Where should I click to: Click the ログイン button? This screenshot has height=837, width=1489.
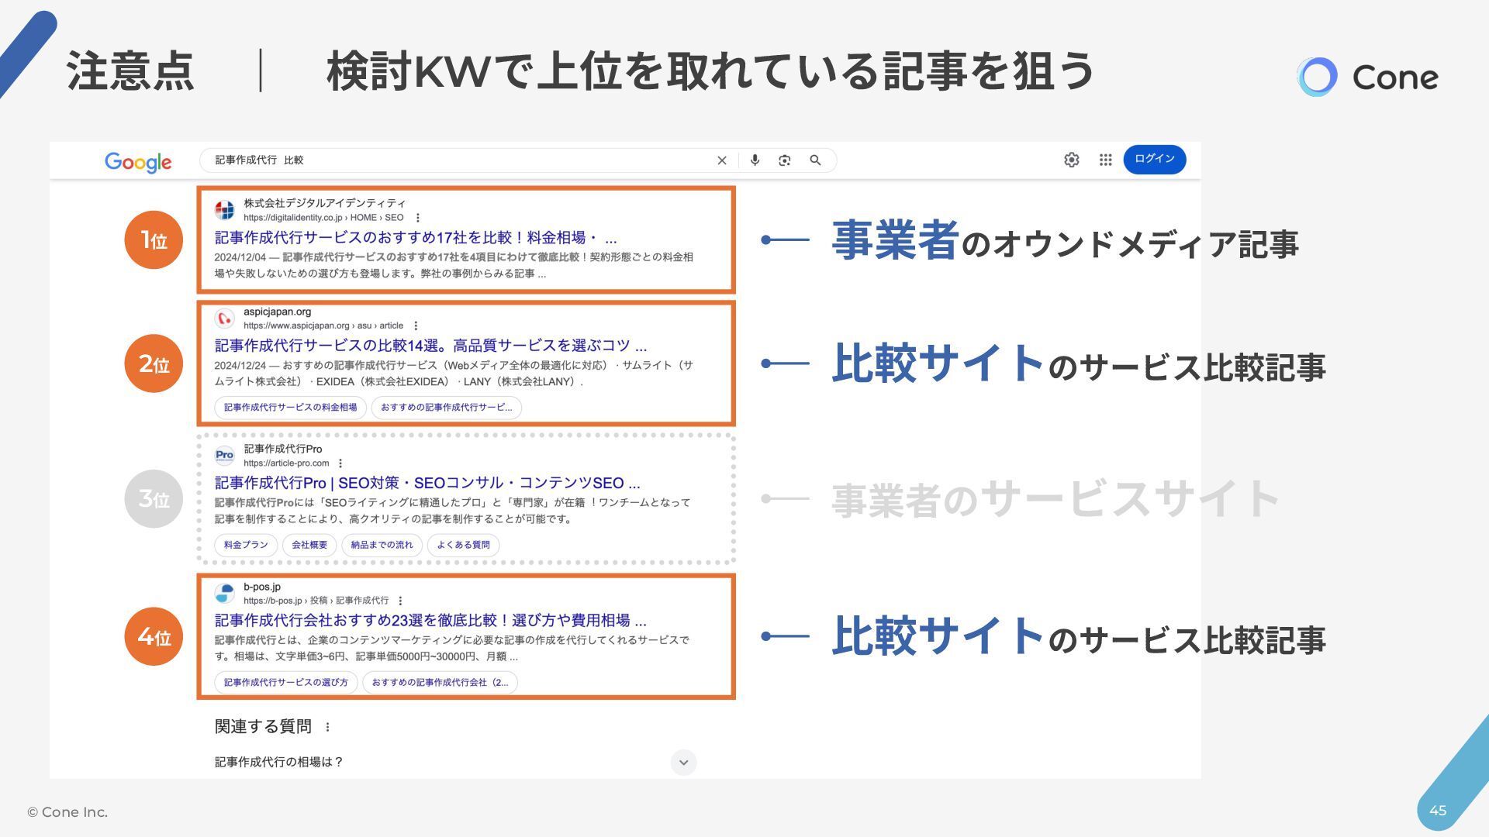pyautogui.click(x=1154, y=159)
